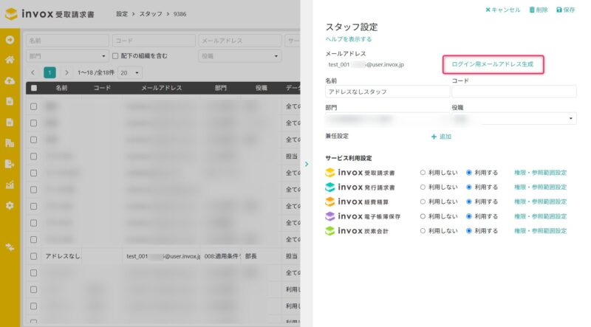Toggle the select-all checkbox in table header
This screenshot has height=327, width=591.
point(33,88)
